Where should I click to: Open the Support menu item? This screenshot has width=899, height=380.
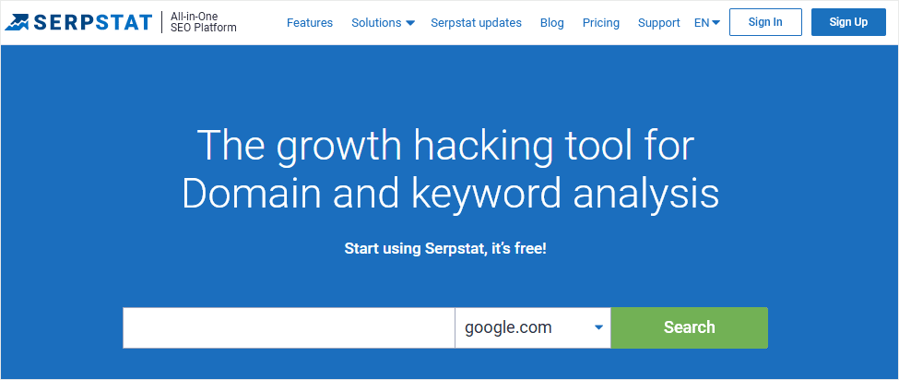point(659,23)
